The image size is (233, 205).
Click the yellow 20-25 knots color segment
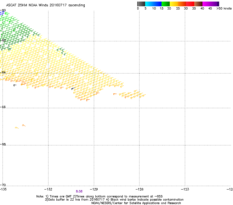pos(174,4)
